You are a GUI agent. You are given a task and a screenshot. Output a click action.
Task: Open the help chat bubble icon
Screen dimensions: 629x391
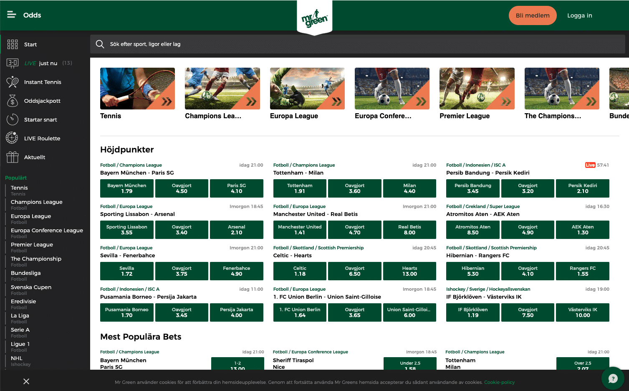click(x=613, y=378)
